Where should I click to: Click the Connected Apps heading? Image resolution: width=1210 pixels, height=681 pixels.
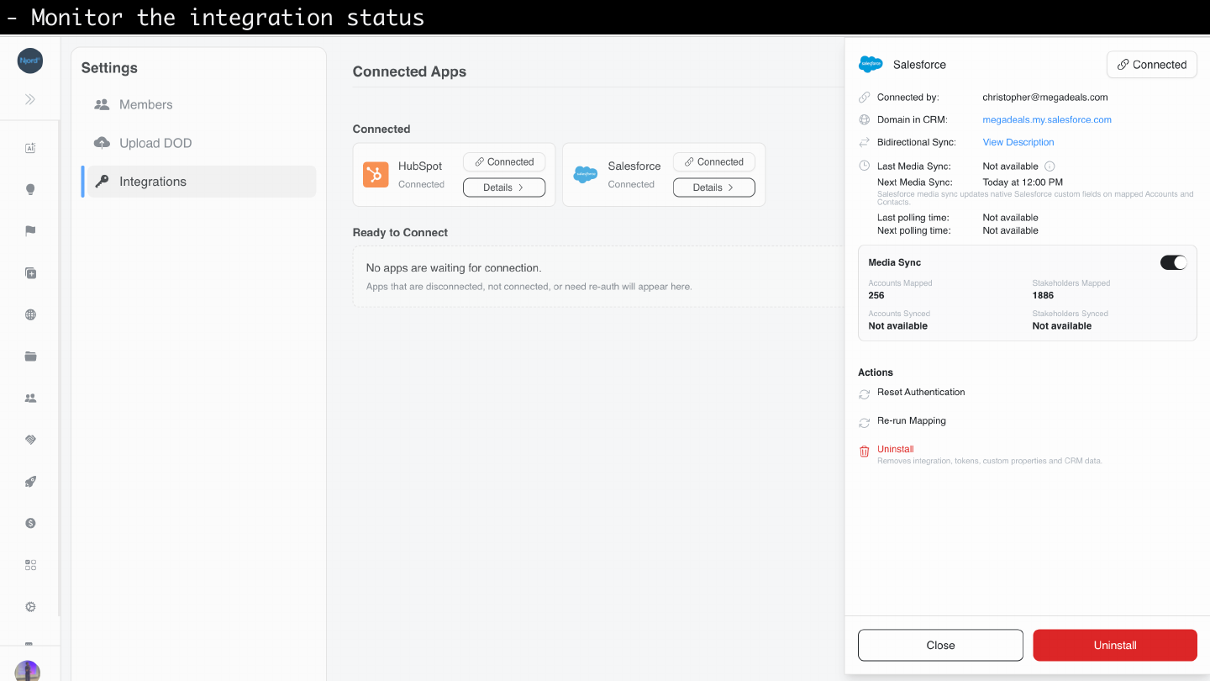(x=409, y=71)
